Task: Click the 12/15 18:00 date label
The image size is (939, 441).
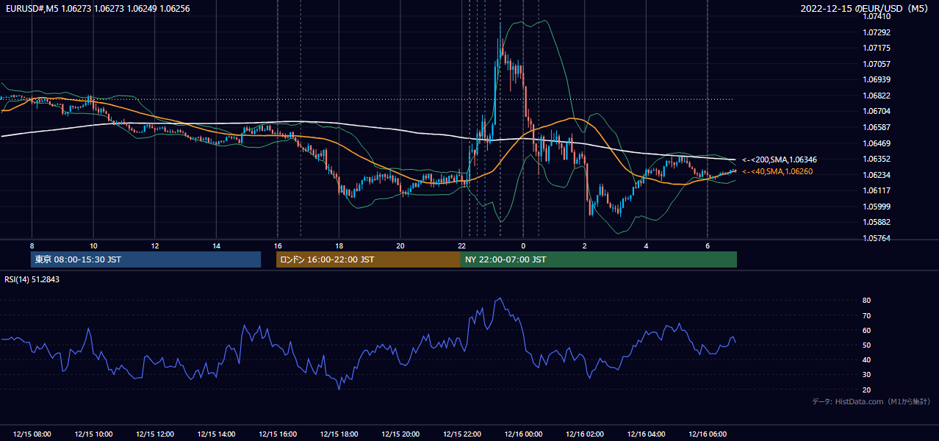Action: (x=339, y=434)
